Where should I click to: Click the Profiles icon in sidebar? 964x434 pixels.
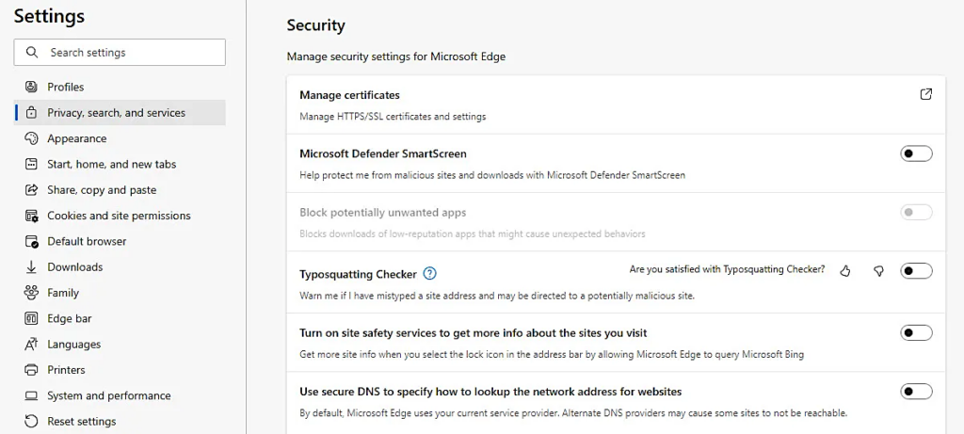pos(31,87)
